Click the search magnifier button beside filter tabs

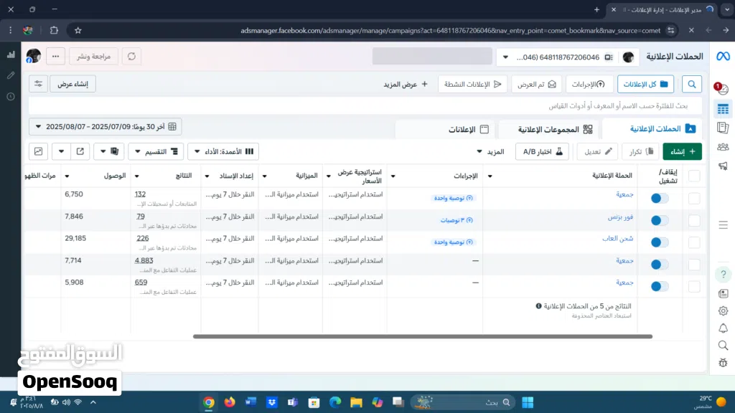(x=692, y=84)
